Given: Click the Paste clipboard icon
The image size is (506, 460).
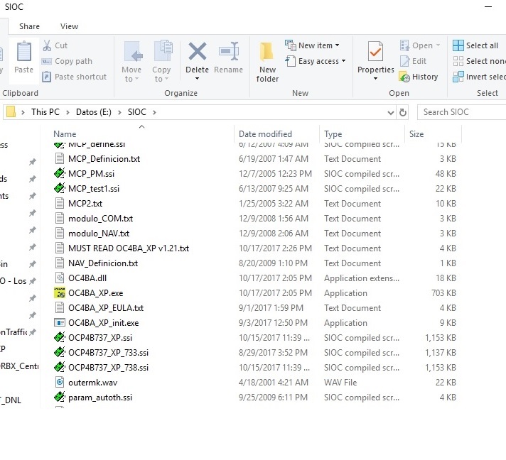Looking at the screenshot, I should pyautogui.click(x=23, y=52).
